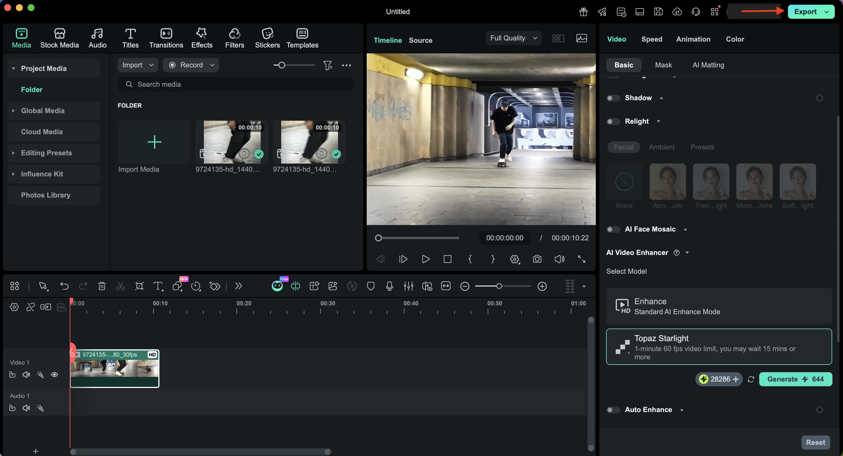
Task: Open the audio mixer icon
Action: [408, 286]
